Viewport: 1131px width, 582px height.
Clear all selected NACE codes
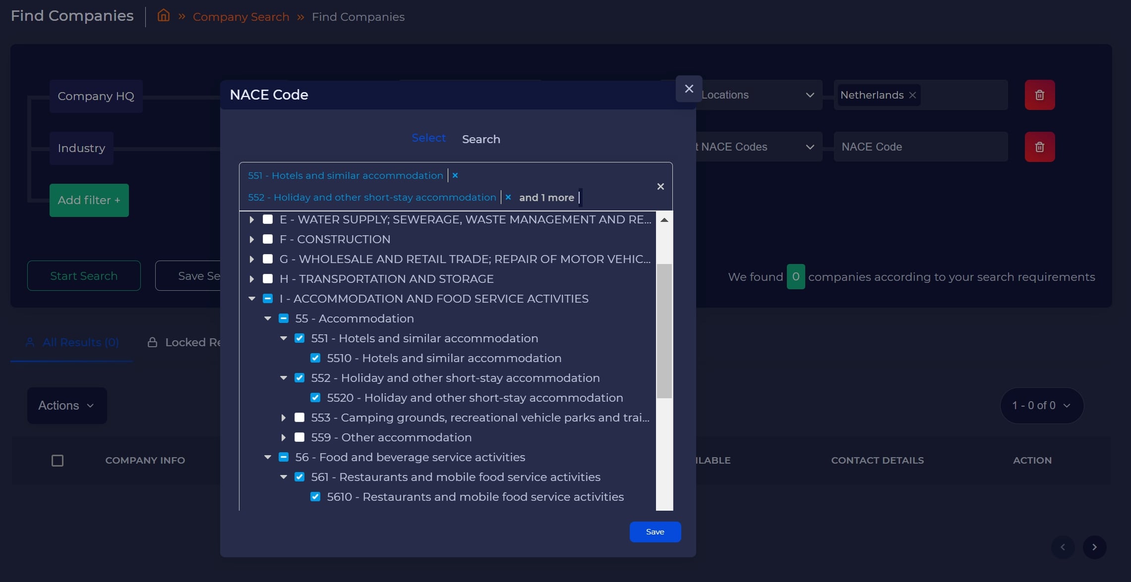[x=660, y=187]
